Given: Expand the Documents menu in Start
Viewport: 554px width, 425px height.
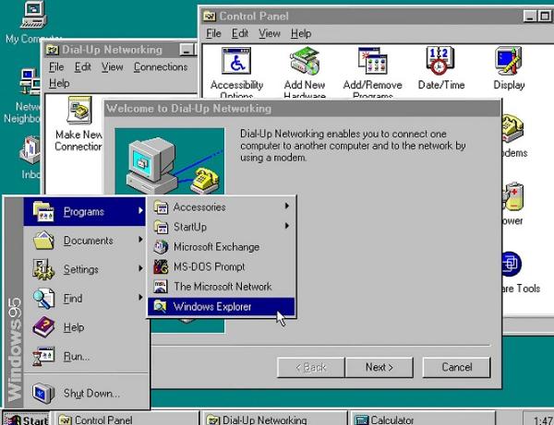Looking at the screenshot, I should [88, 241].
